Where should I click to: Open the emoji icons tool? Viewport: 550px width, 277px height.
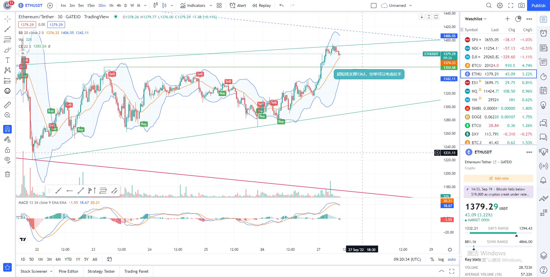click(x=7, y=91)
